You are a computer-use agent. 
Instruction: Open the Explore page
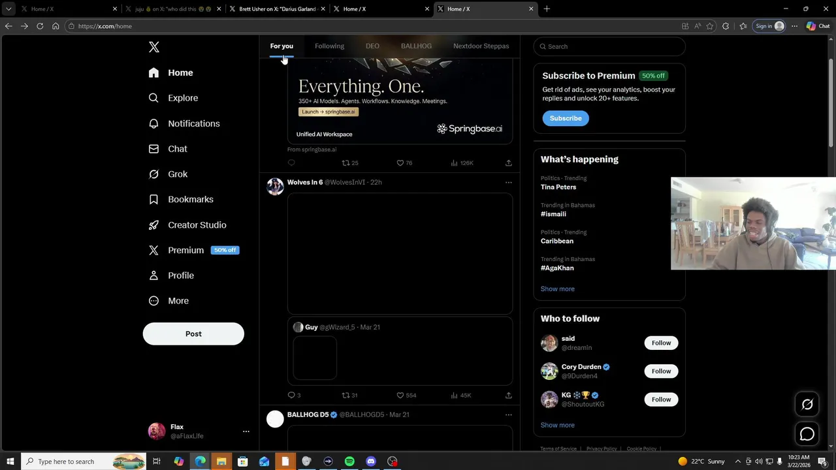173,98
